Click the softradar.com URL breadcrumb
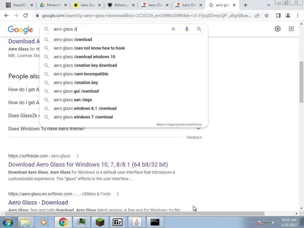 (39, 156)
